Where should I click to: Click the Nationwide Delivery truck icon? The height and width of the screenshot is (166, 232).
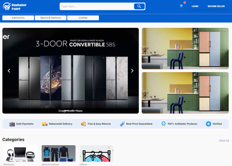coord(45,124)
